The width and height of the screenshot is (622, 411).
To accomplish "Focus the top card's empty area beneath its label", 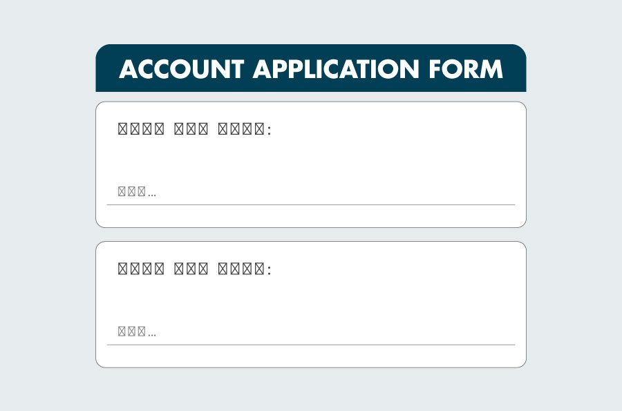I will pyautogui.click(x=311, y=159).
